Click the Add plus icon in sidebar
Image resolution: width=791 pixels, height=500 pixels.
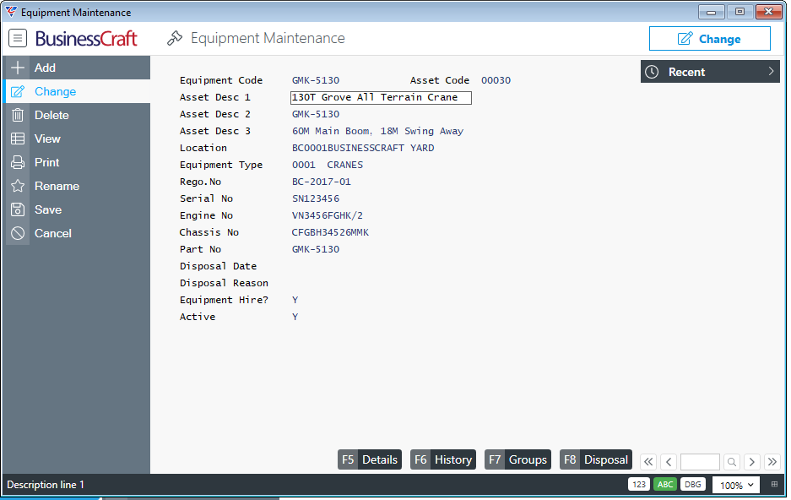tap(18, 68)
